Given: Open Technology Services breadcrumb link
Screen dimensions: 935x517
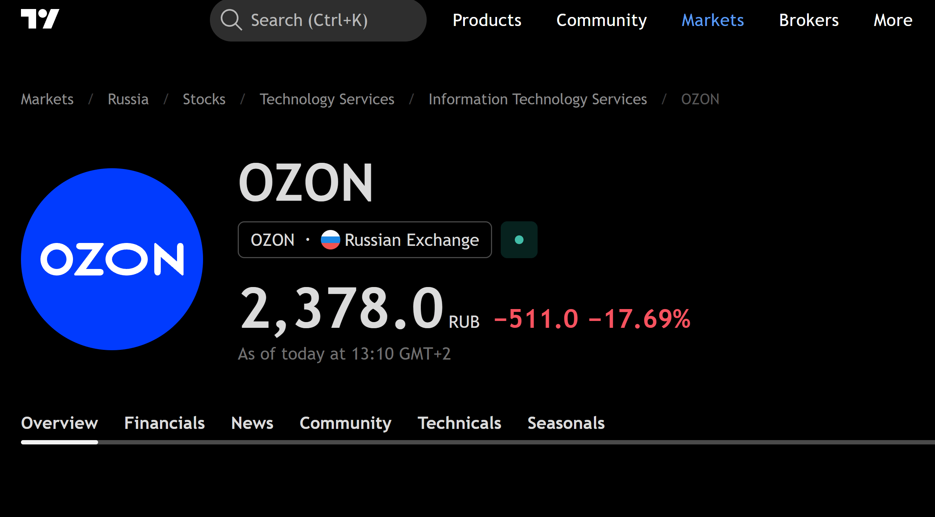Looking at the screenshot, I should tap(327, 99).
